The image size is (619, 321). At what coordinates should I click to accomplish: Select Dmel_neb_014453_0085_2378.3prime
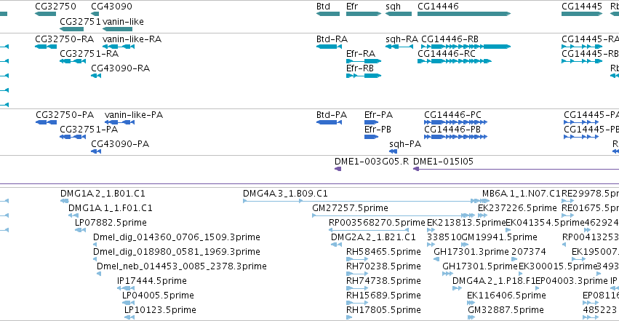pos(99,274)
